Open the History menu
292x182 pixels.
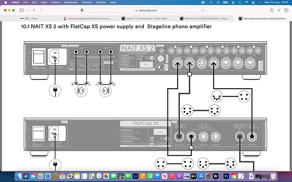[x=55, y=3]
